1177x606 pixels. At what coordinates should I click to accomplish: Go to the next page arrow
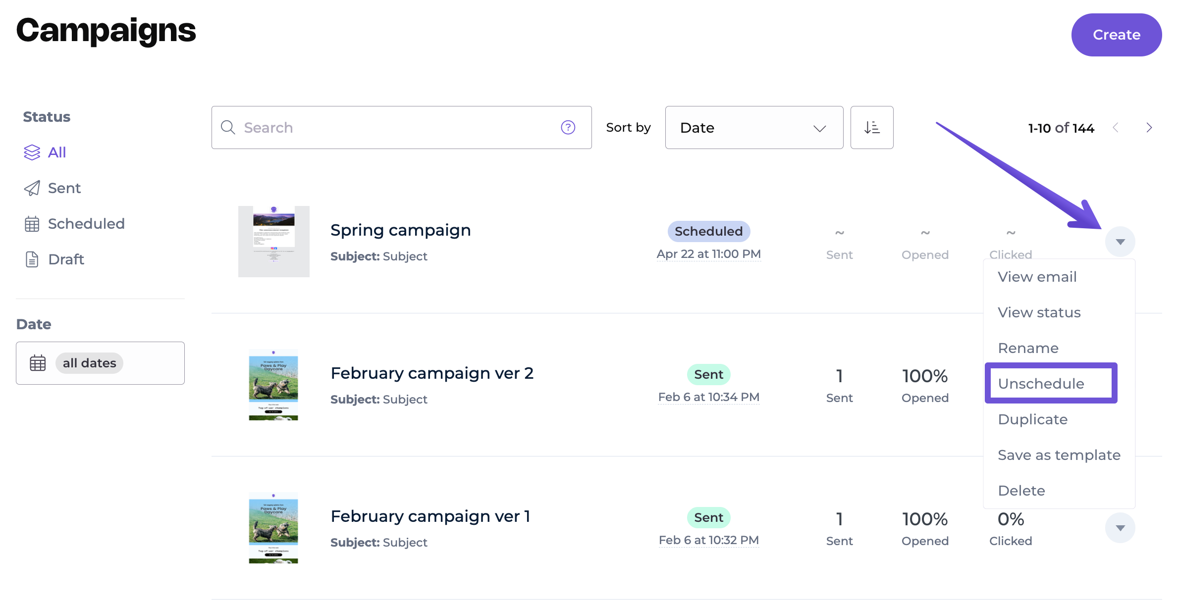click(x=1149, y=128)
